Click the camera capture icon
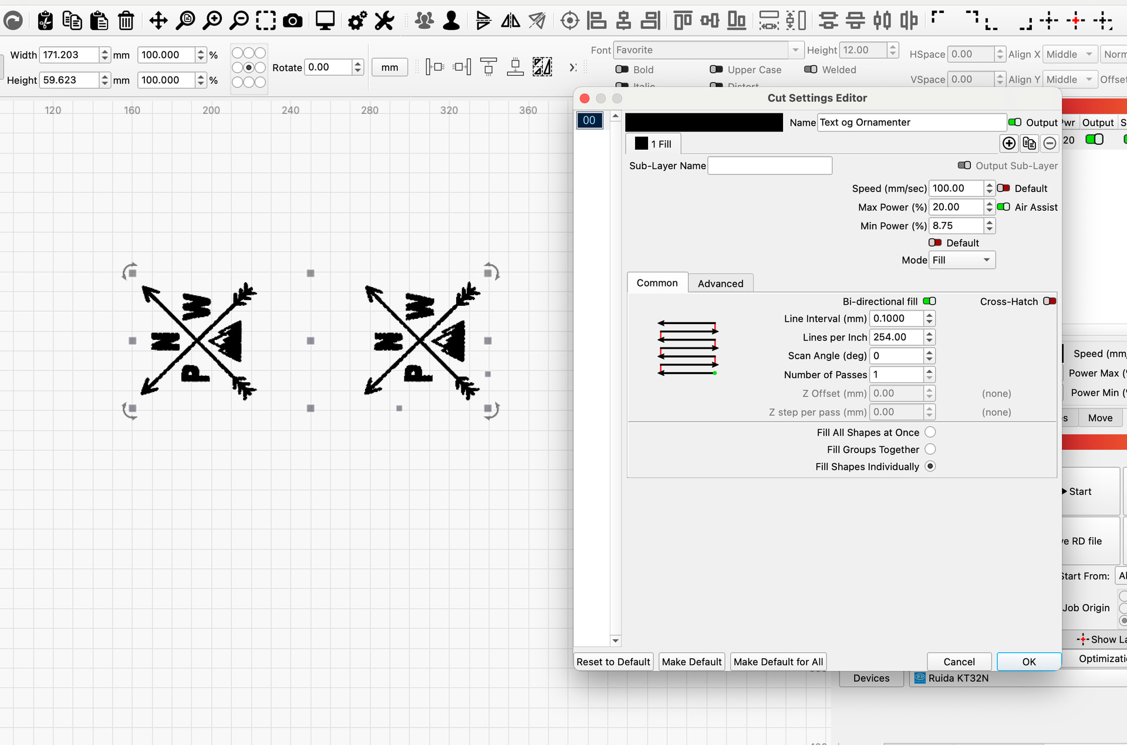This screenshot has width=1127, height=745. [x=292, y=21]
